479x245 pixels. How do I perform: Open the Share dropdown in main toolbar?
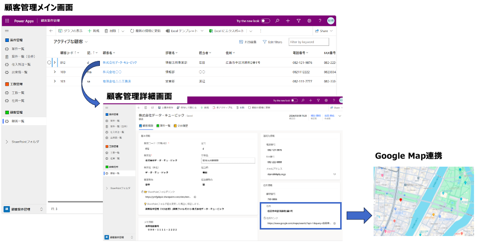(324, 31)
